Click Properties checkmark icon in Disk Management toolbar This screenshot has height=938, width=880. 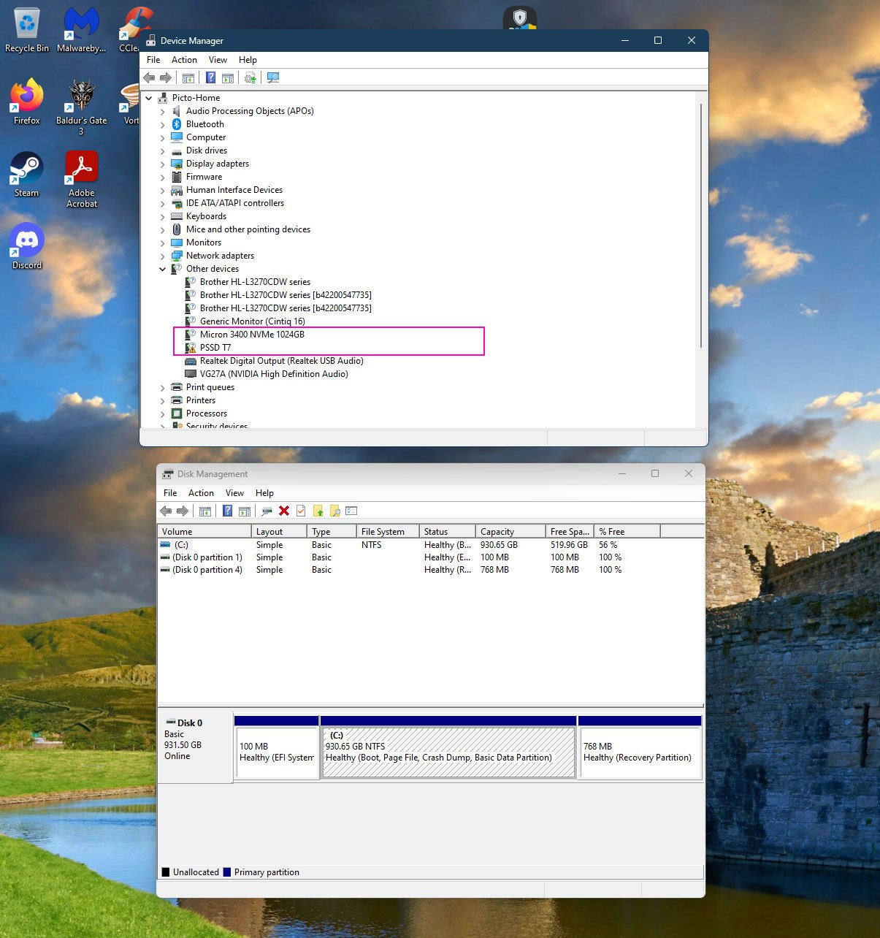pyautogui.click(x=301, y=511)
